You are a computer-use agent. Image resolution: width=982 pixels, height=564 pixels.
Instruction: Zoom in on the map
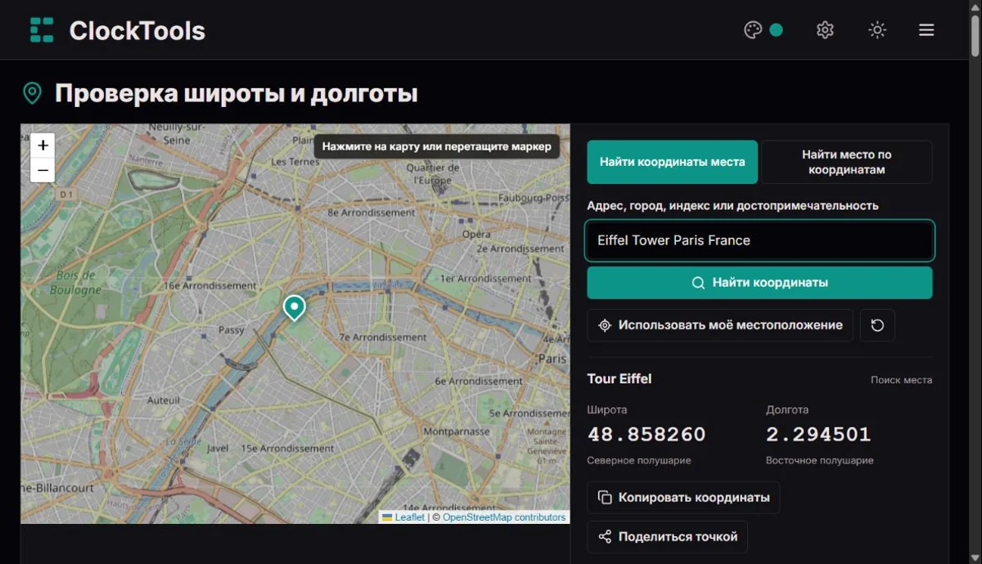click(43, 145)
